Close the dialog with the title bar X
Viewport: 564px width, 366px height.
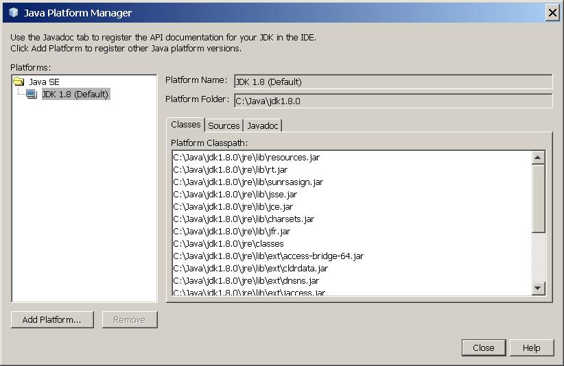(x=552, y=13)
